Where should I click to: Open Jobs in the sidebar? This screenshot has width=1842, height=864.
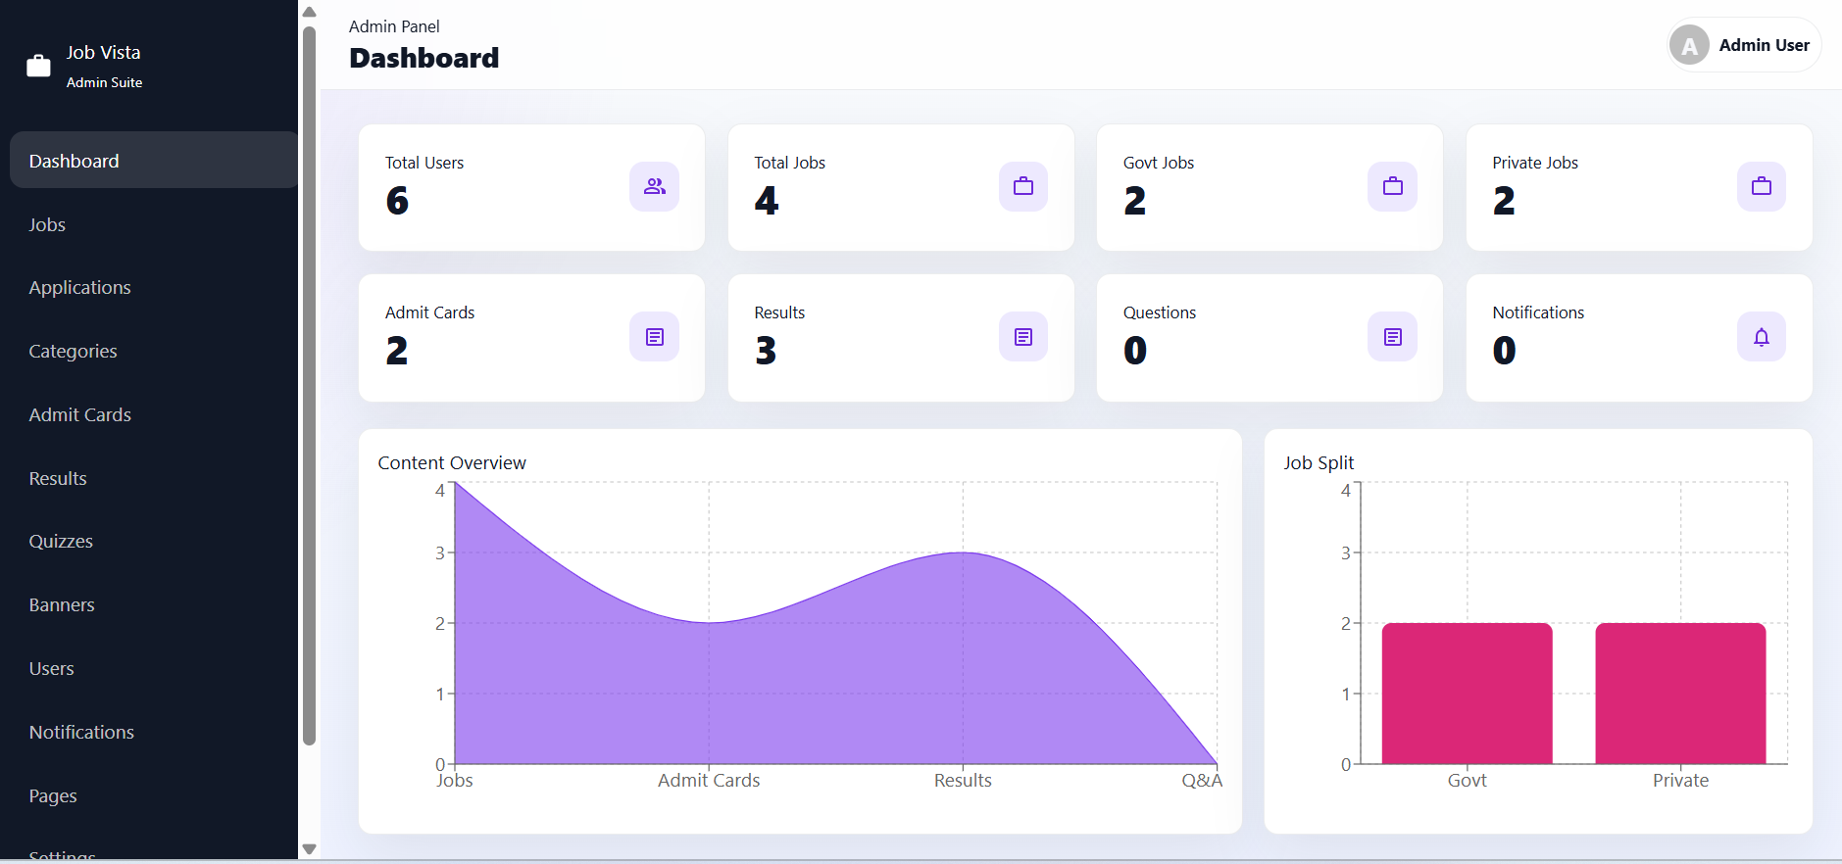click(x=154, y=224)
